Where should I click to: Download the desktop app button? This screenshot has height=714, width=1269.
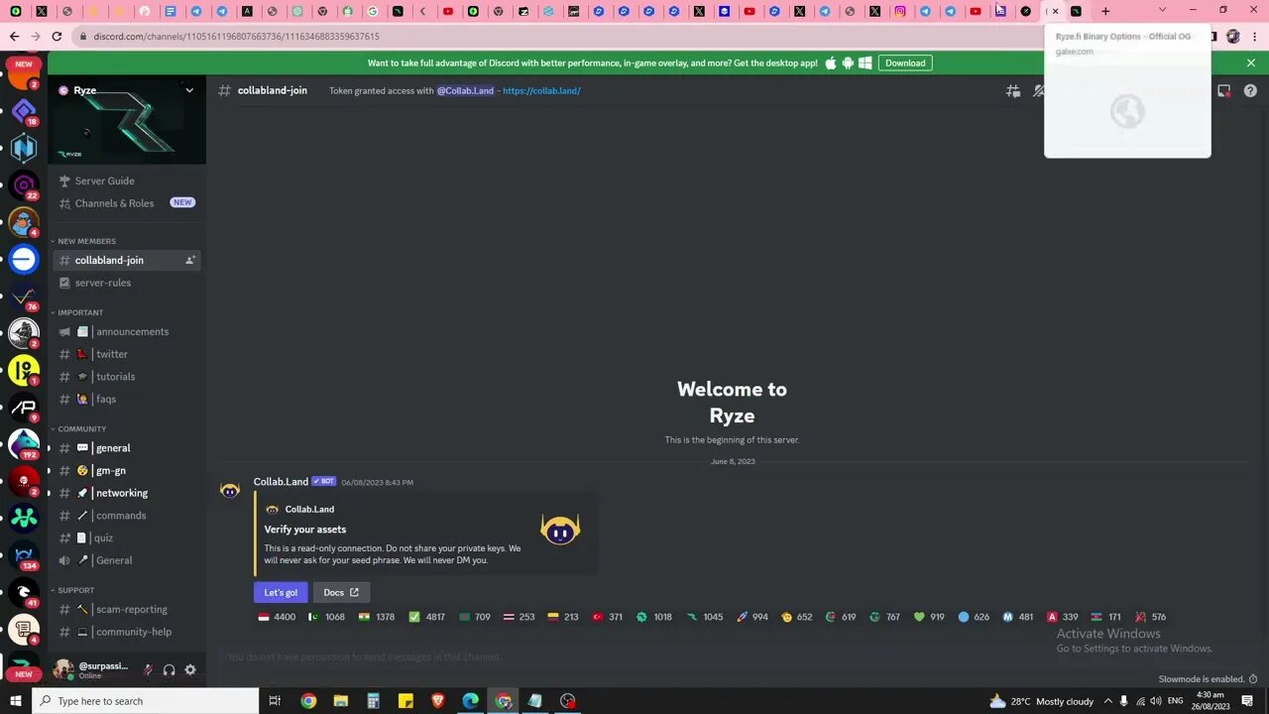coord(905,62)
